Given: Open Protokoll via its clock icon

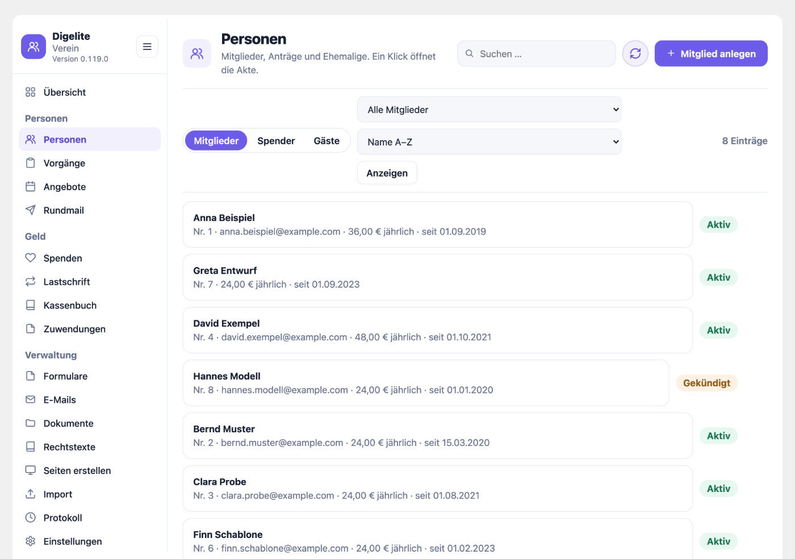Looking at the screenshot, I should [x=31, y=518].
